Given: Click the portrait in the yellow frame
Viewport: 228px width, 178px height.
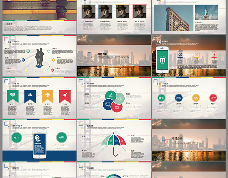Looking at the screenshot, I should click(123, 12).
